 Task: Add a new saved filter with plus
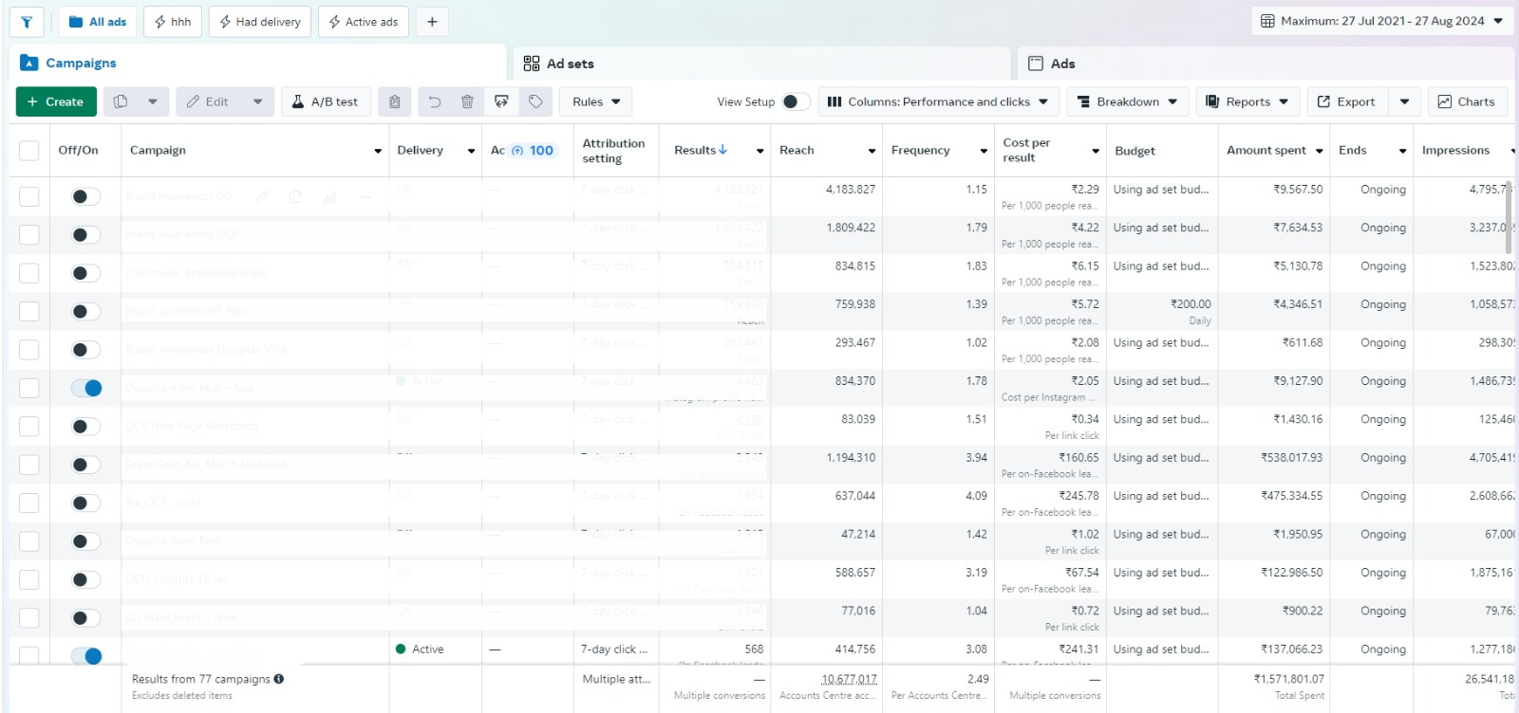click(432, 22)
